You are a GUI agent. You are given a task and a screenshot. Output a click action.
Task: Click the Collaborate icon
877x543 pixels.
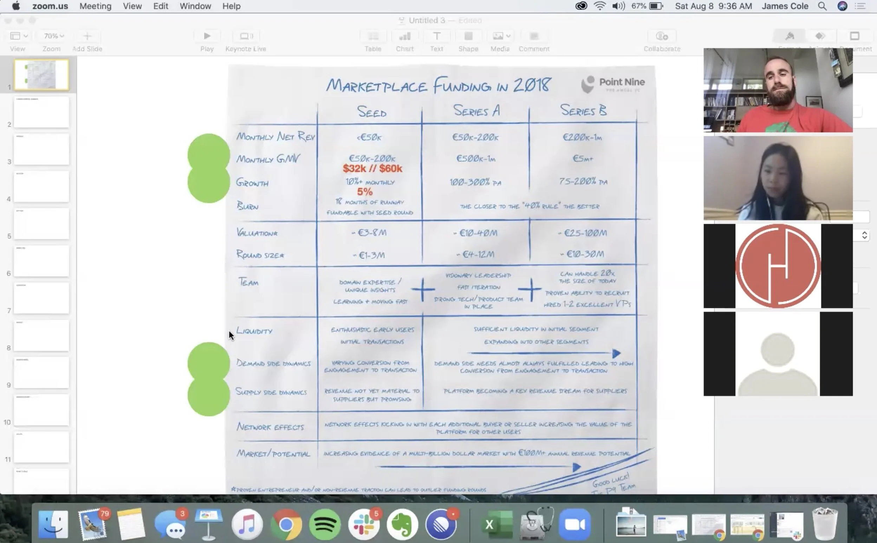click(x=662, y=36)
